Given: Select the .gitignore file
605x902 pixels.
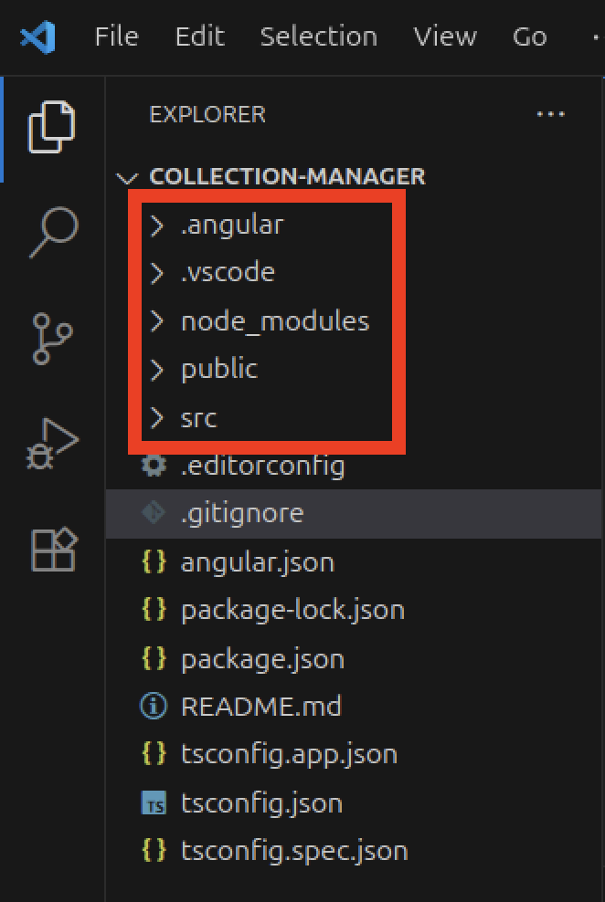Looking at the screenshot, I should [x=241, y=513].
